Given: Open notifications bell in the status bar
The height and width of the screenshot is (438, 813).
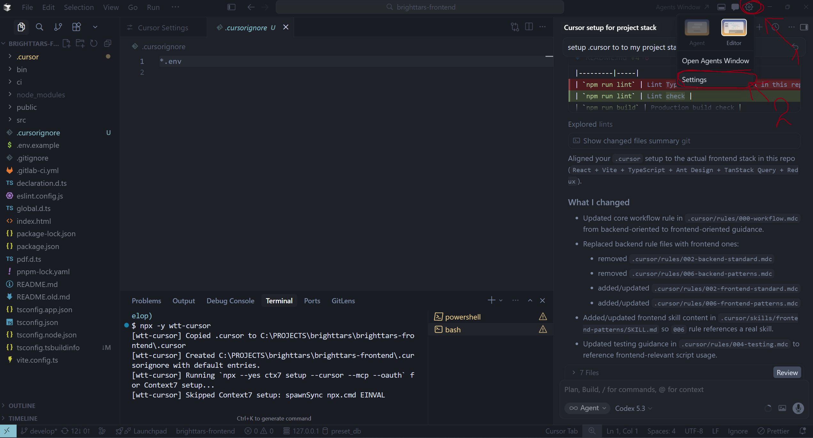Looking at the screenshot, I should tap(802, 431).
